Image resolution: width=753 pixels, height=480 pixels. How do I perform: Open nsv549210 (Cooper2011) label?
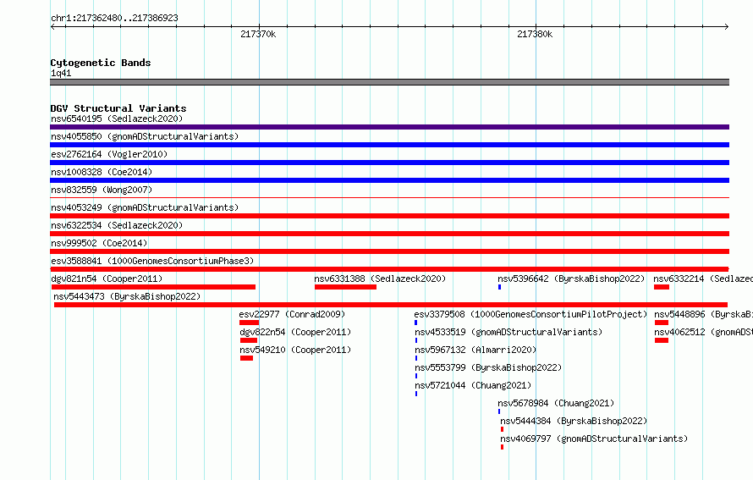(x=295, y=350)
